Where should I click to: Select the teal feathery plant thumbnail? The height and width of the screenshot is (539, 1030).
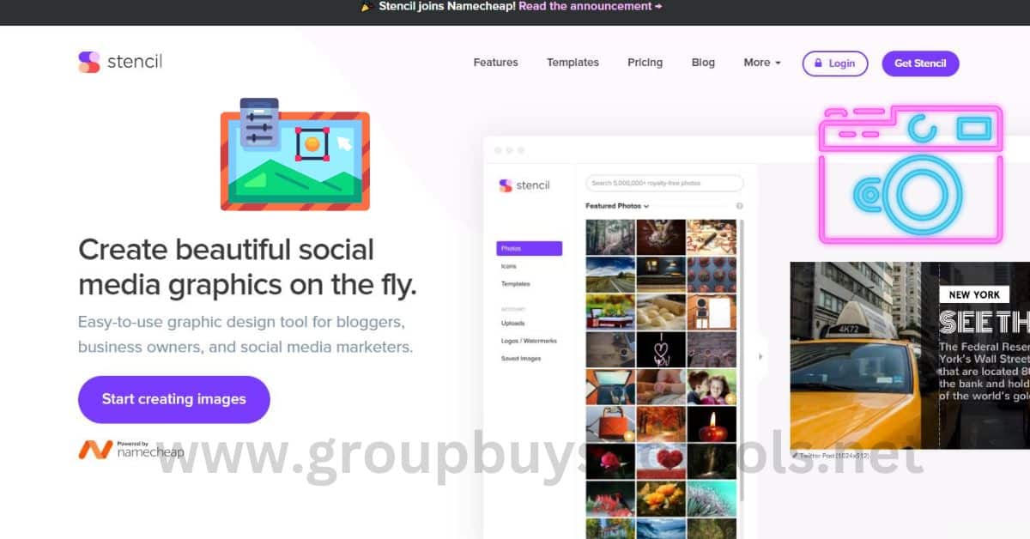pos(712,499)
